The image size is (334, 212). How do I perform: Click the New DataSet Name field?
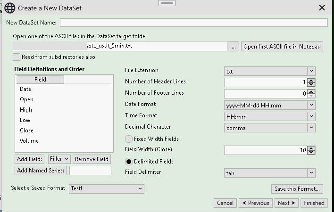193,23
